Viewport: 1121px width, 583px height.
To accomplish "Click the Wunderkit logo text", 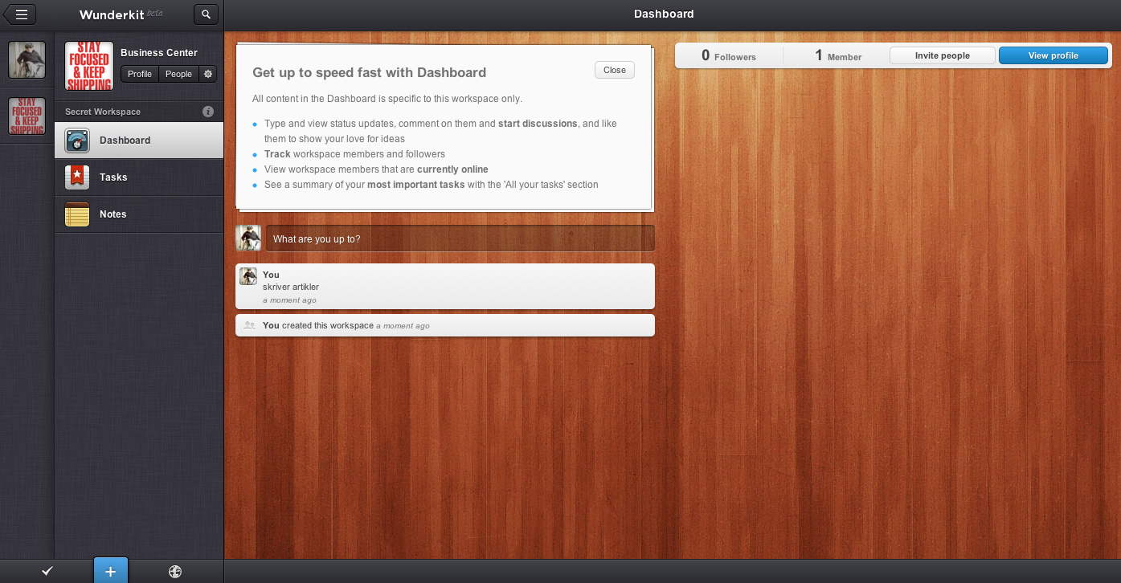I will point(113,14).
